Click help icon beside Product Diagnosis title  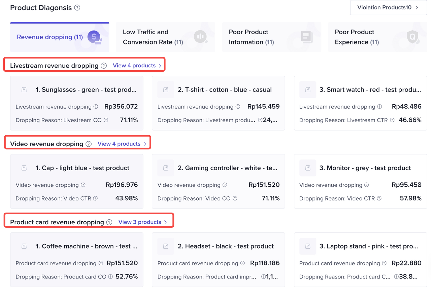tap(77, 8)
